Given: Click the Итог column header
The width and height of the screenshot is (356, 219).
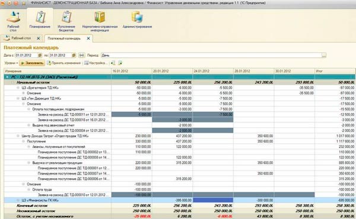Looking at the screenshot, I should pos(335,71).
